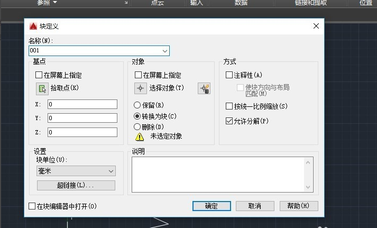Image resolution: width=377 pixels, height=228 pixels.
Task: Click the AutoCAD logo in dialog title
Action: pyautogui.click(x=33, y=26)
